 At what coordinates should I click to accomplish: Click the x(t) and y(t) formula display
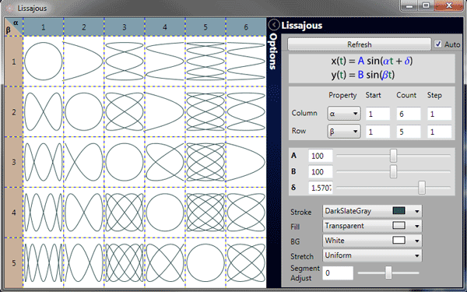coord(372,69)
